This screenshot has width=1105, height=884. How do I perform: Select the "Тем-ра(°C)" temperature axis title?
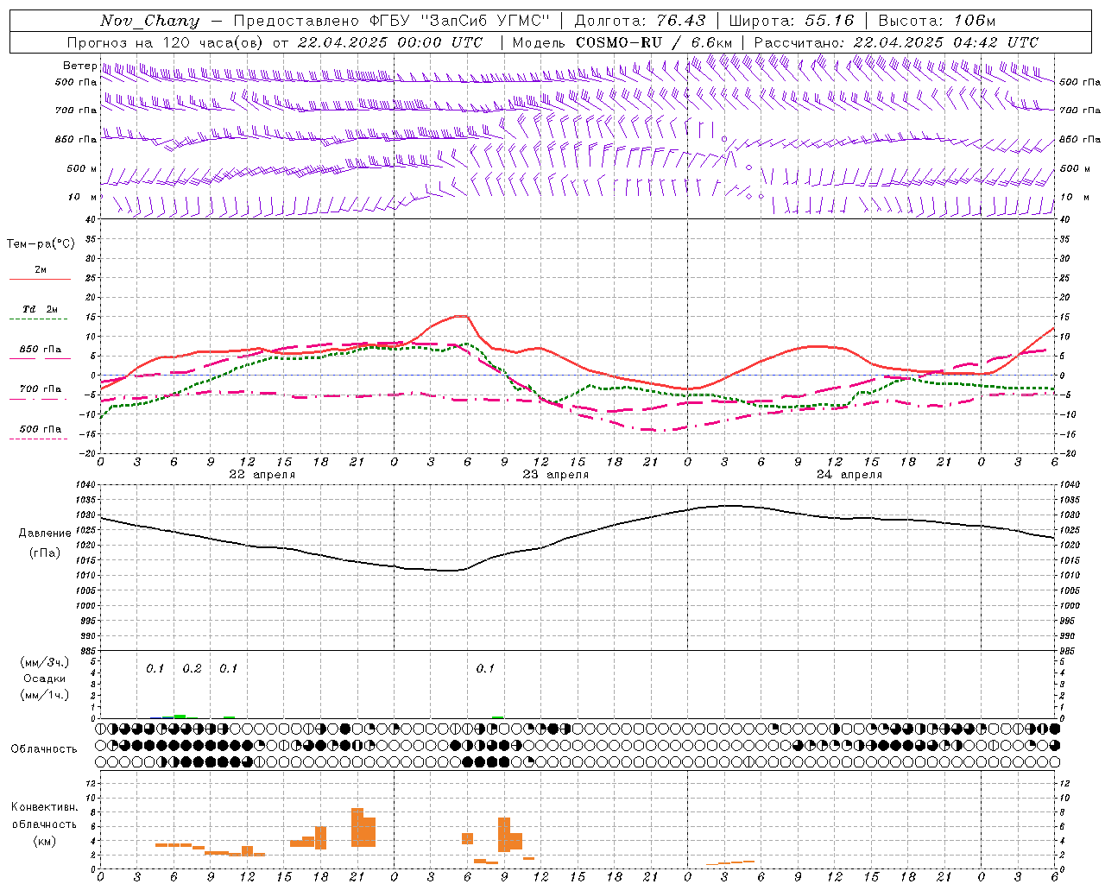point(41,243)
